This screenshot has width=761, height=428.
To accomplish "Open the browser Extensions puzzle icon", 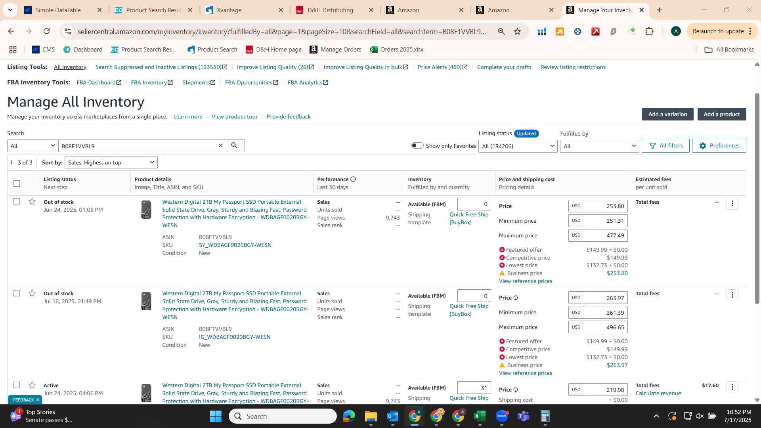I will coord(649,31).
